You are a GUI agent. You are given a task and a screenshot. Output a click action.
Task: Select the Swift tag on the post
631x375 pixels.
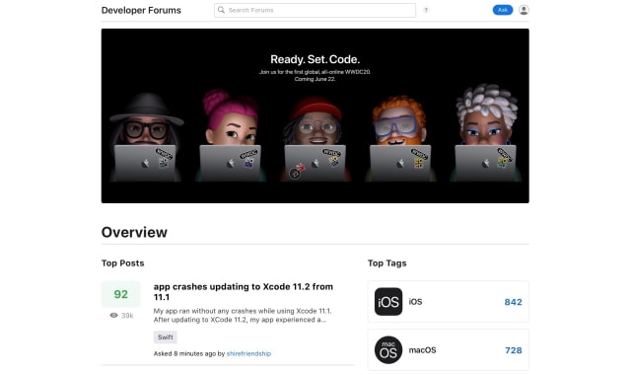click(x=166, y=337)
